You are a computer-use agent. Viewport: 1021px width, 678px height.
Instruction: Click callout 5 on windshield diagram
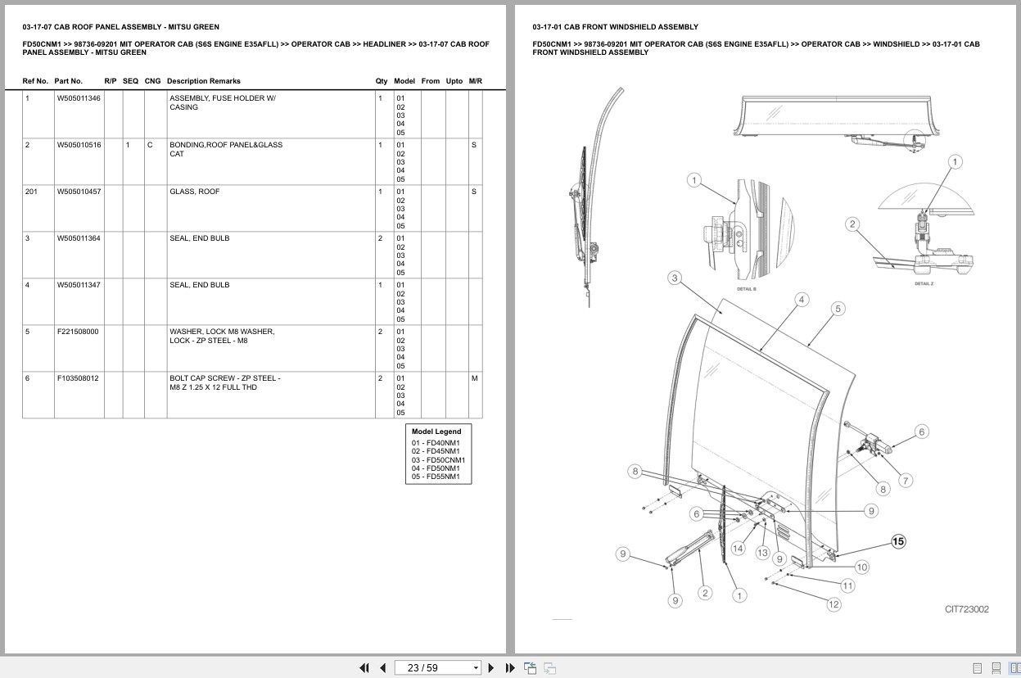837,309
